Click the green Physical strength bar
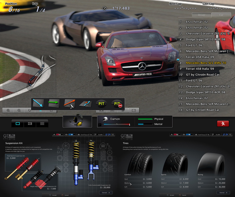Viewport: 235px width, 197px height. pyautogui.click(x=145, y=119)
